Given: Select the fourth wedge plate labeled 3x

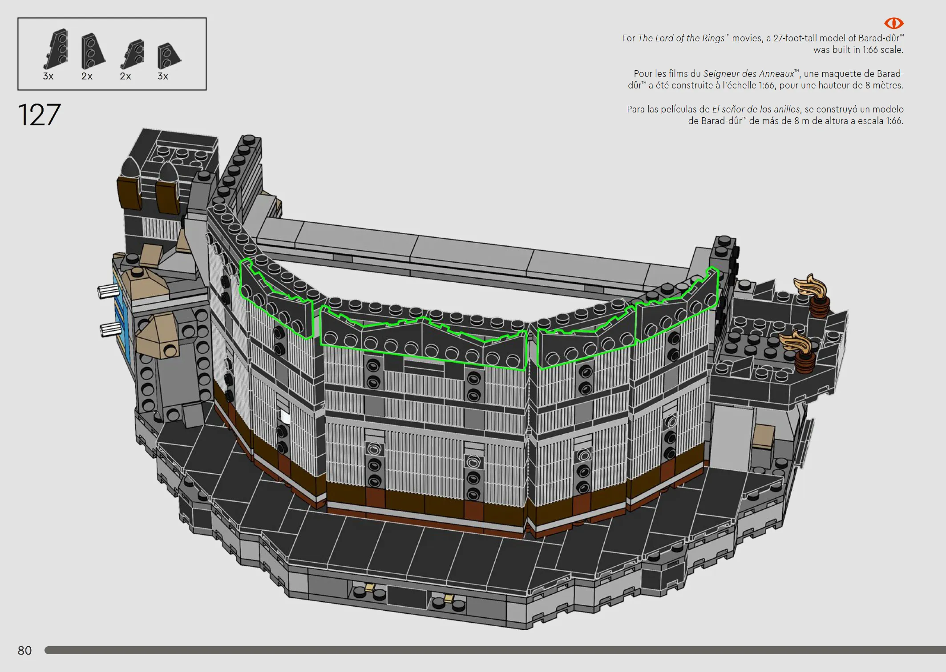Looking at the screenshot, I should [x=169, y=56].
